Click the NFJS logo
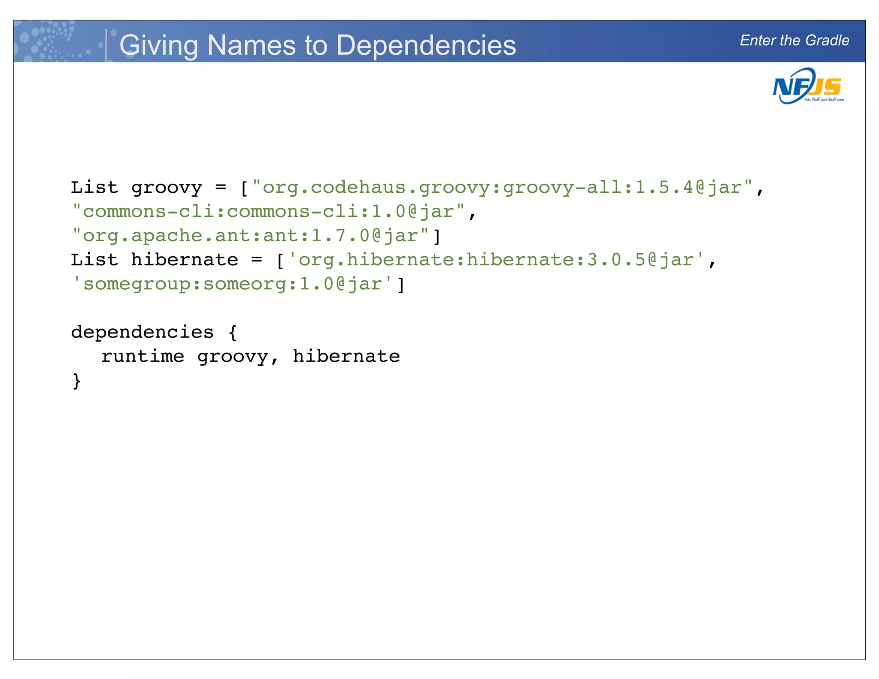Viewport: 879px width, 679px height. point(808,86)
